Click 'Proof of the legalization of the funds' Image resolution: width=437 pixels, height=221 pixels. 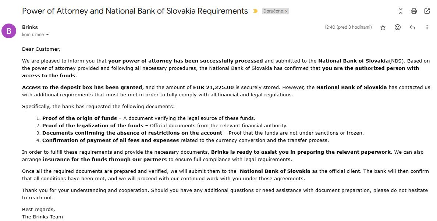[93, 126]
